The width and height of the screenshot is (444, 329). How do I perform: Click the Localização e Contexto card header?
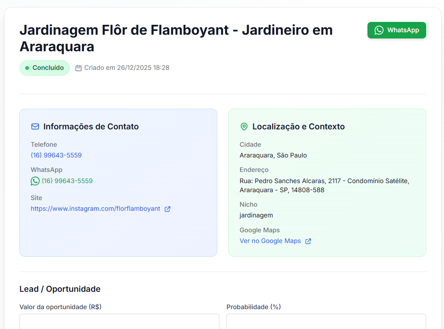tap(298, 126)
